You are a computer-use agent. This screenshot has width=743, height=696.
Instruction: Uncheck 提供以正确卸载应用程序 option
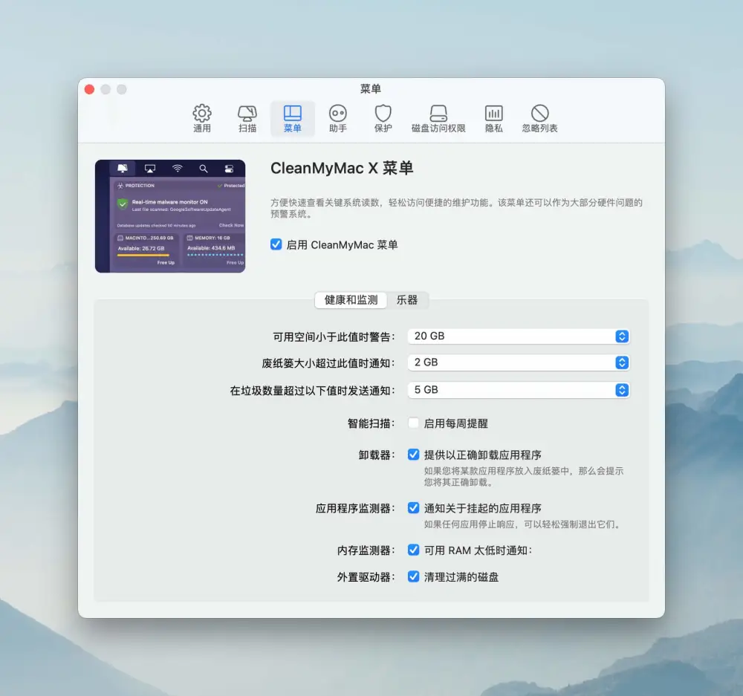[x=413, y=455]
